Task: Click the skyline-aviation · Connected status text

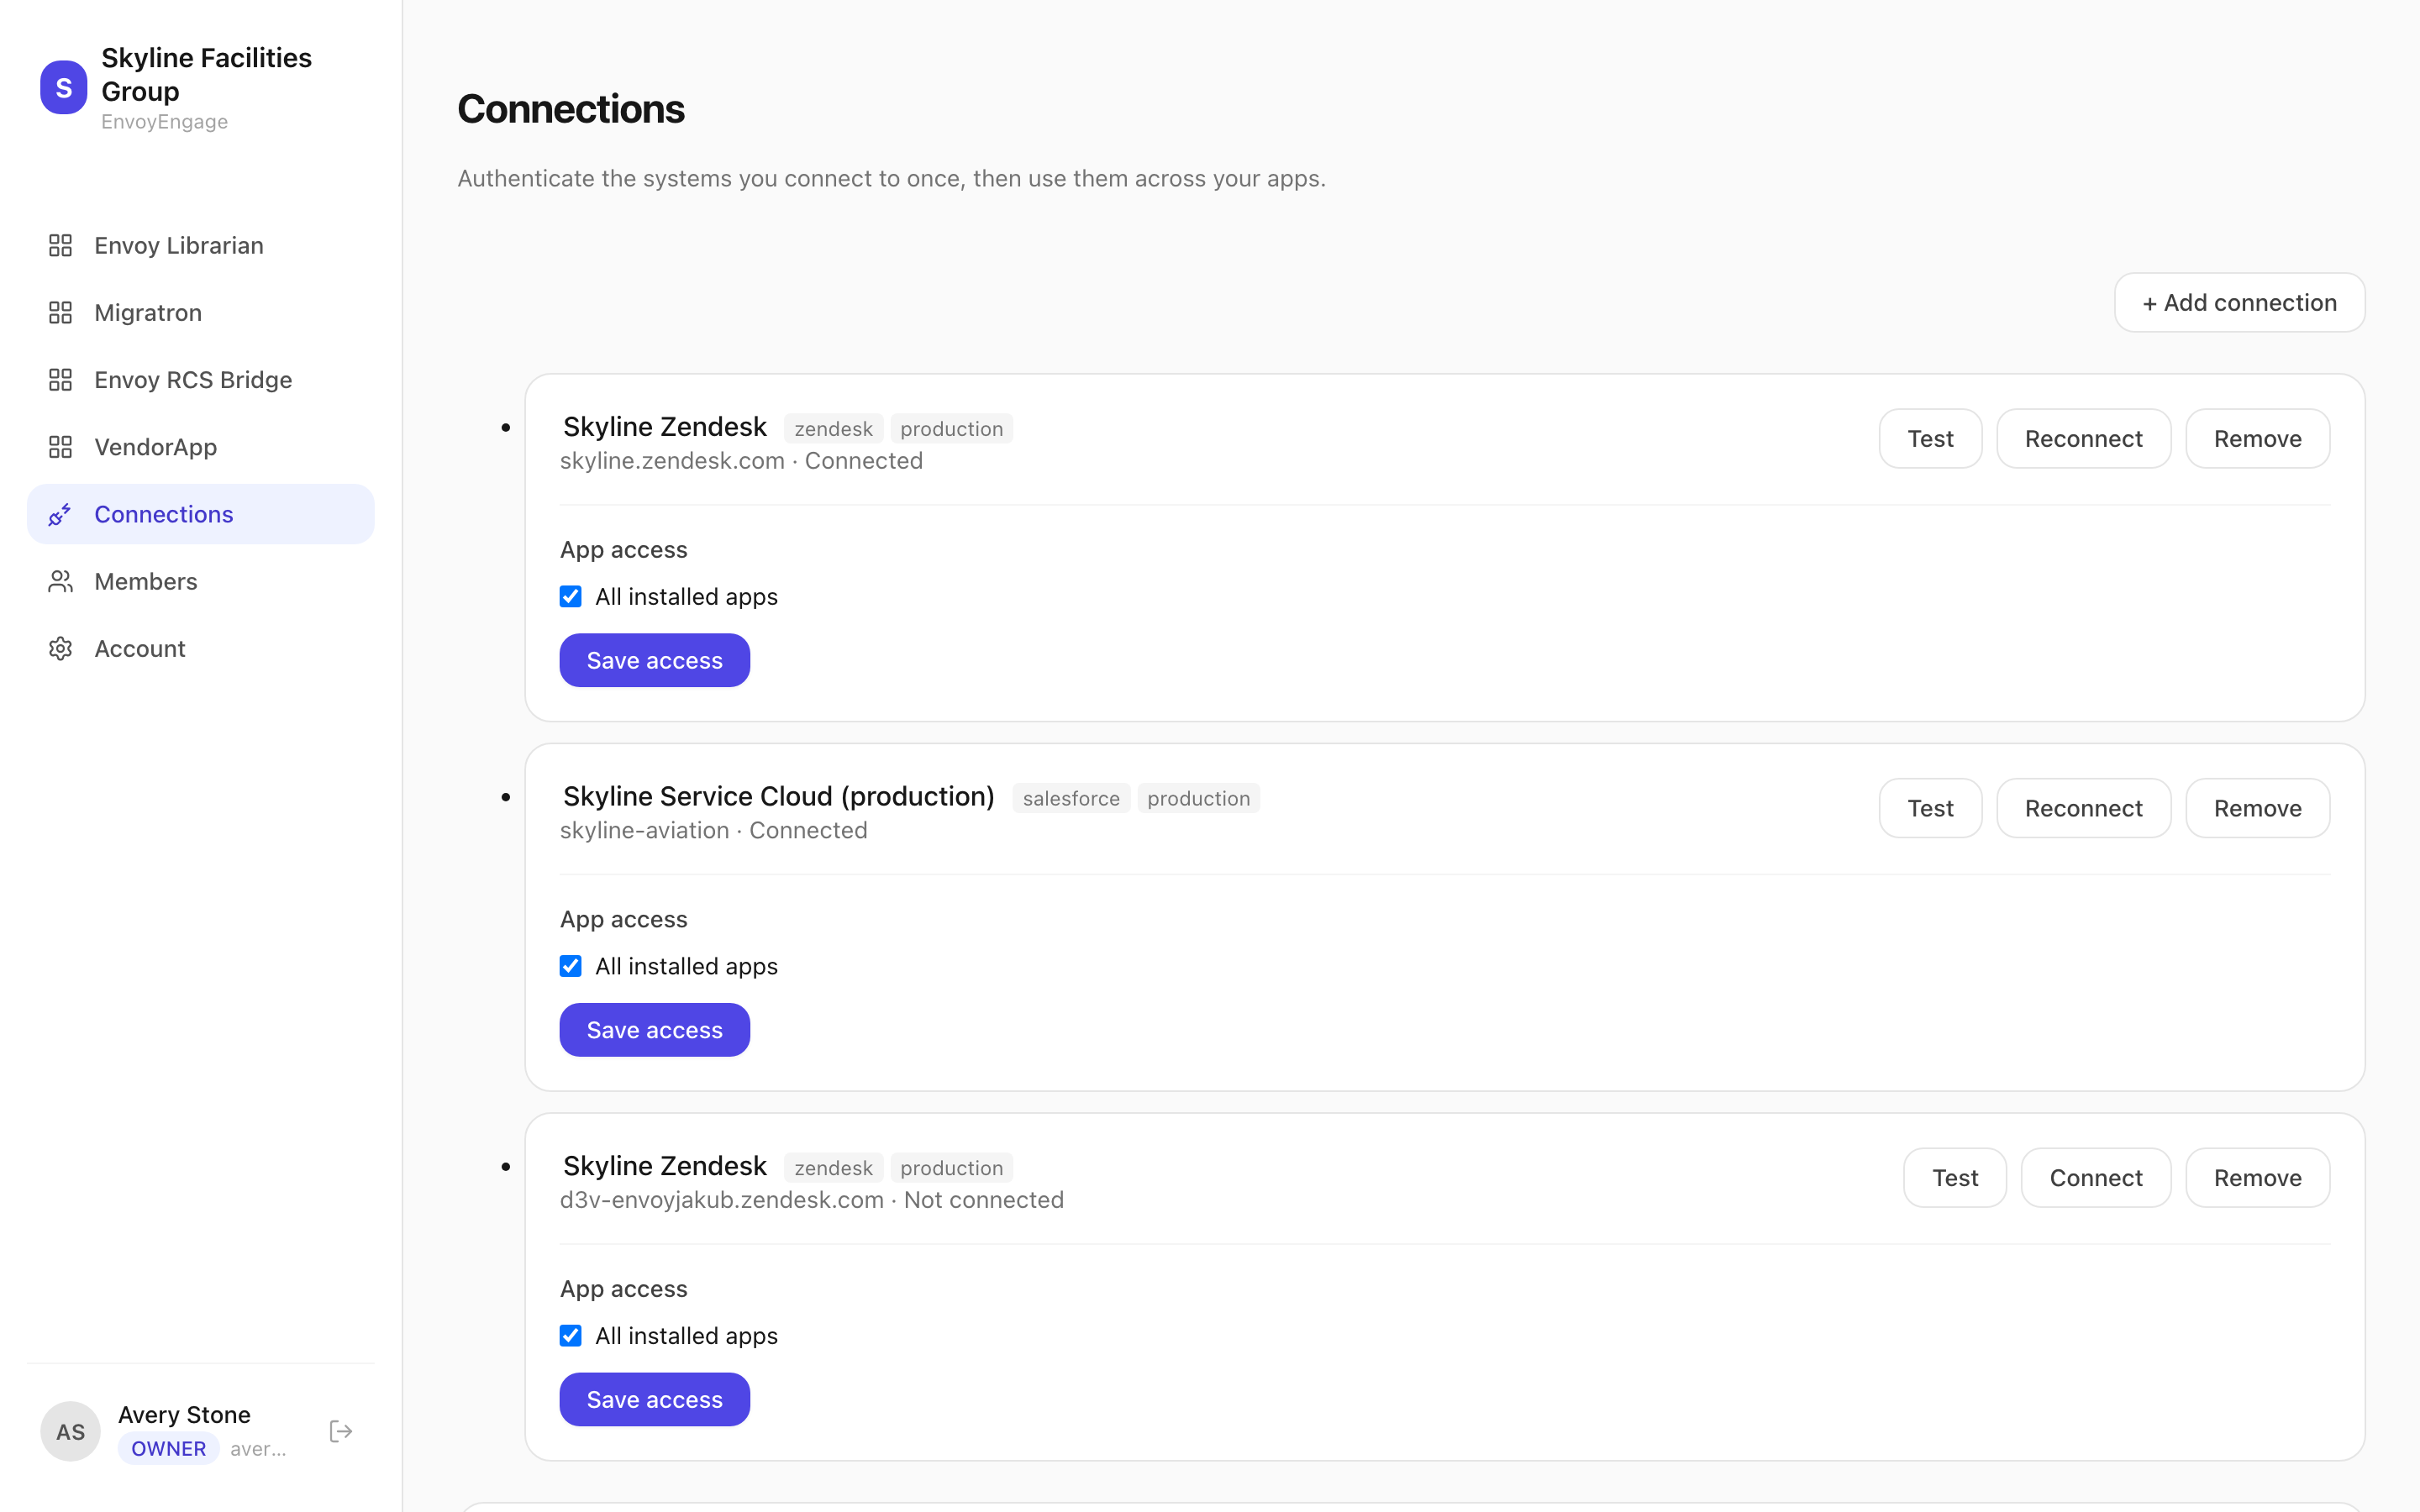Action: point(713,830)
